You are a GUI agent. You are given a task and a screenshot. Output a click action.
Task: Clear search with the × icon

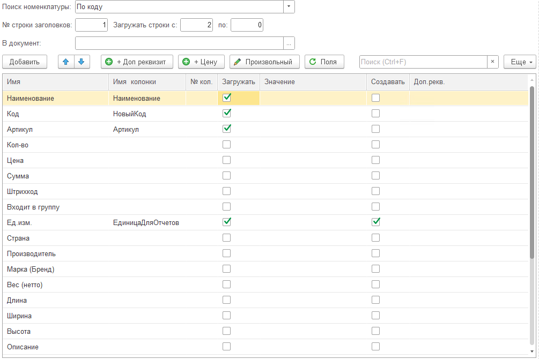click(x=492, y=62)
